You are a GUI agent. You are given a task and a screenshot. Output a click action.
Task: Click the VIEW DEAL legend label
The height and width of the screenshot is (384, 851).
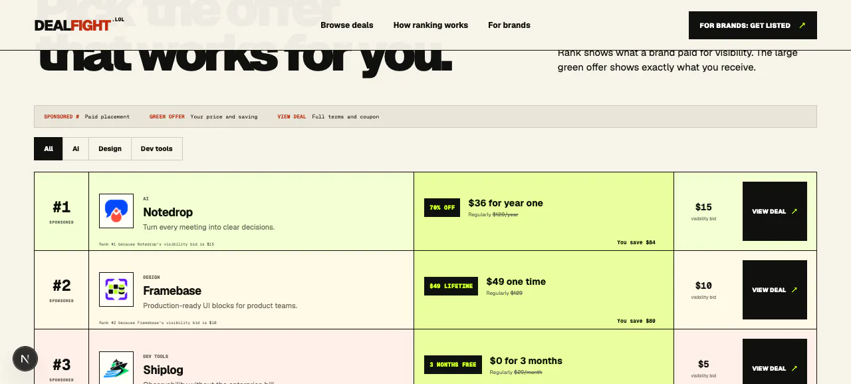click(292, 116)
